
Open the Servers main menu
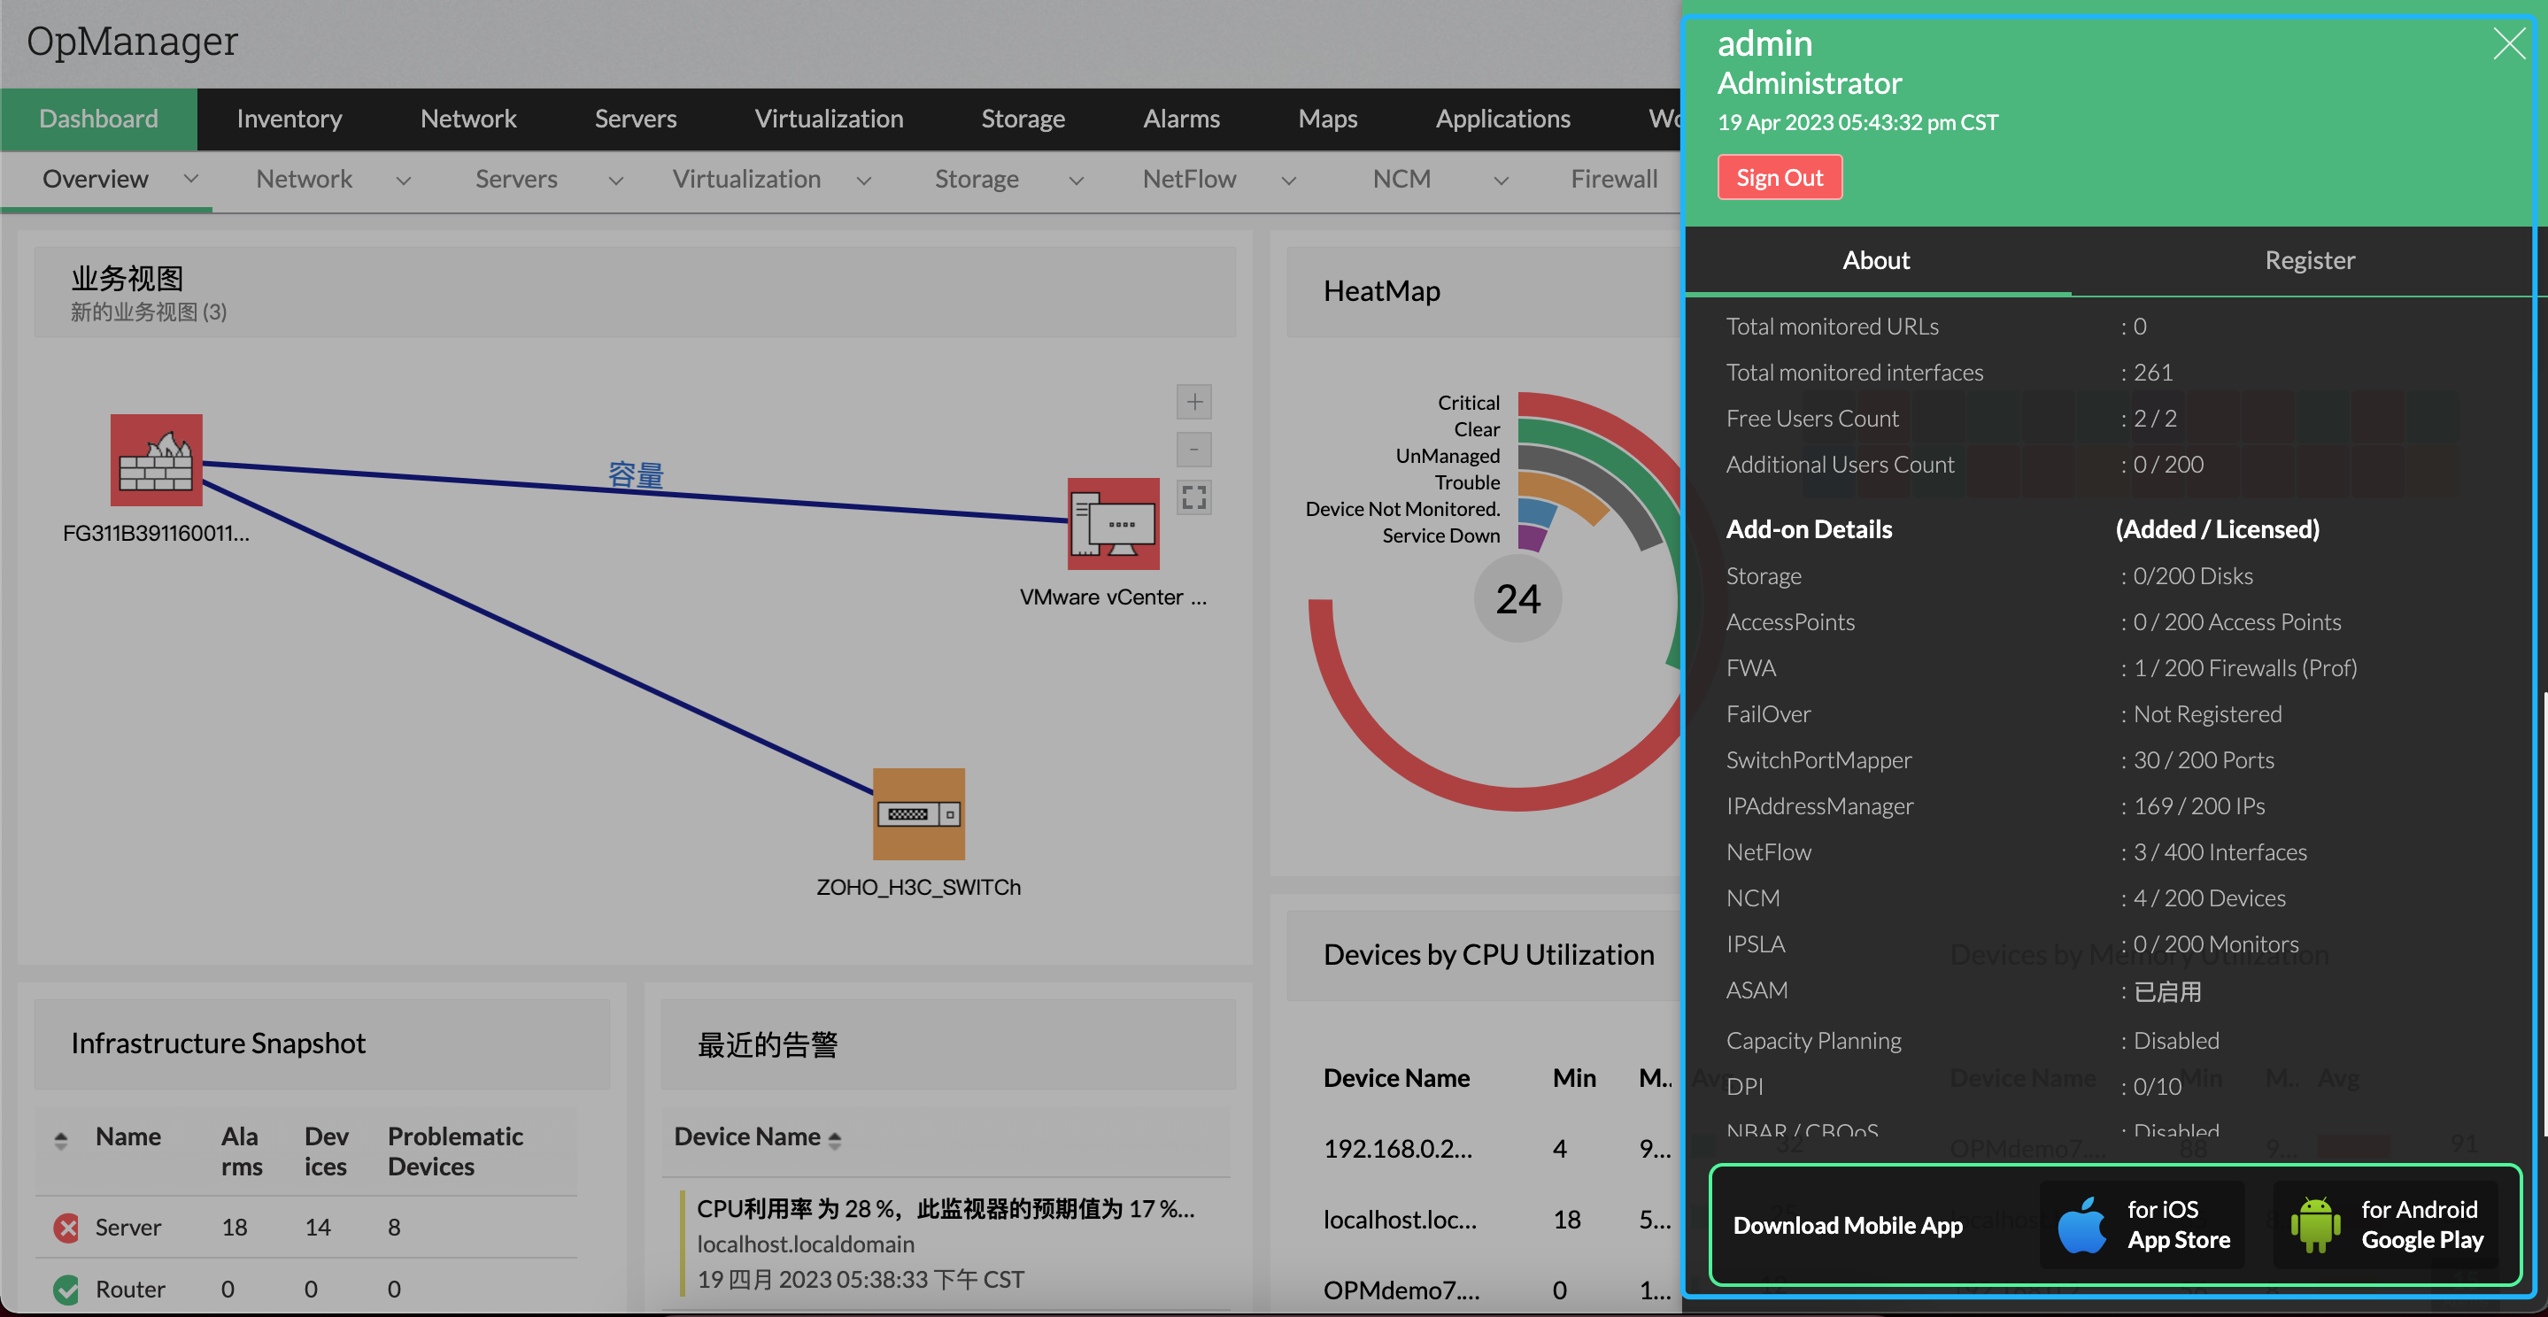click(635, 119)
